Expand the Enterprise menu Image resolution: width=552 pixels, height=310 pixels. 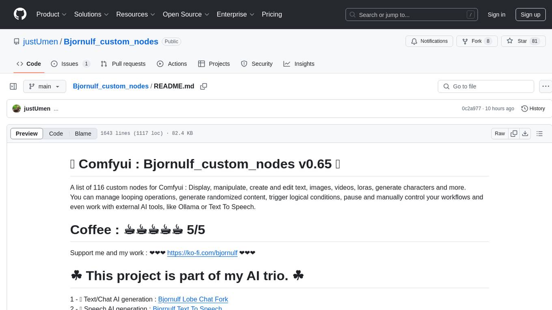tap(235, 14)
